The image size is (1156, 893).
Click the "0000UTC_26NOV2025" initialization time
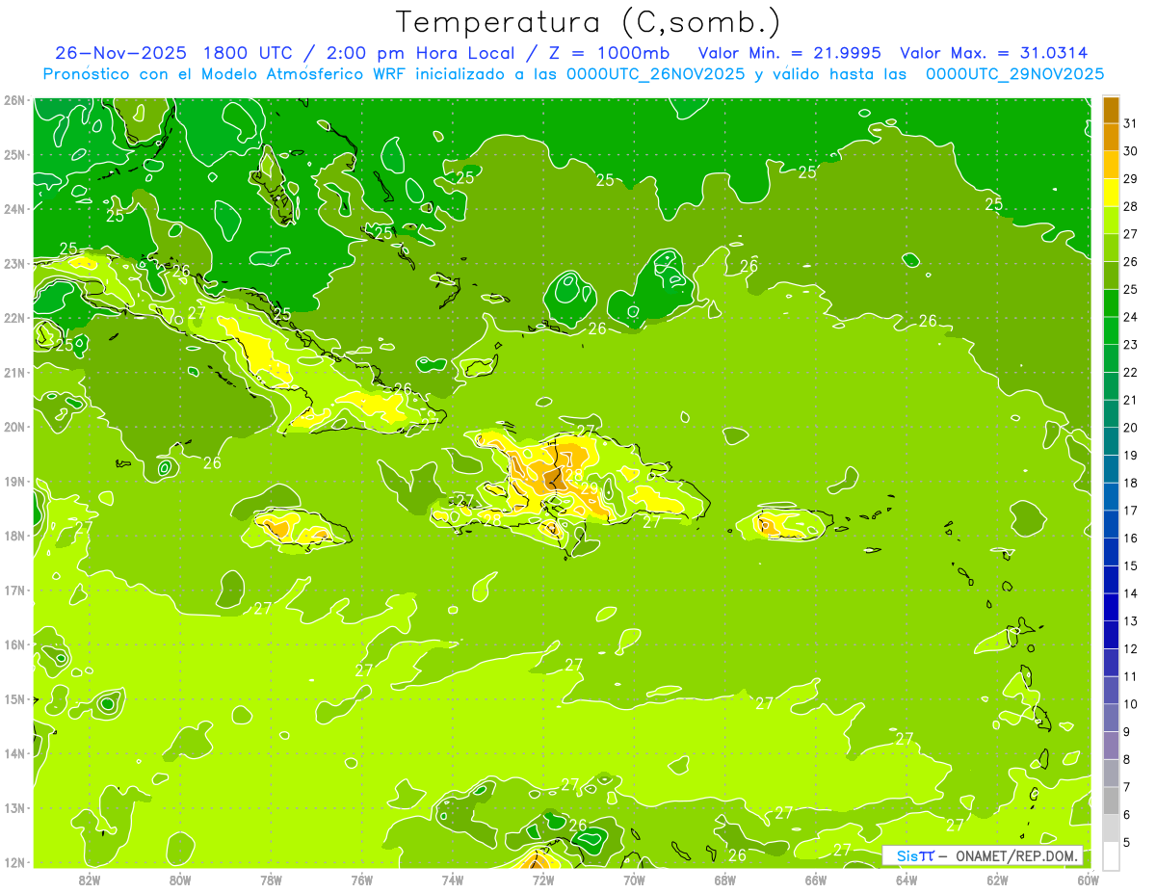(x=655, y=74)
